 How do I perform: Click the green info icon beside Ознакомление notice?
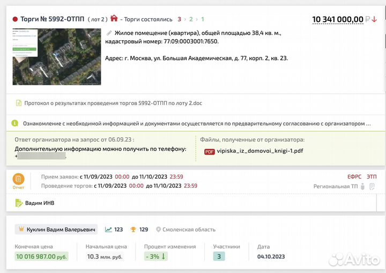(x=15, y=123)
